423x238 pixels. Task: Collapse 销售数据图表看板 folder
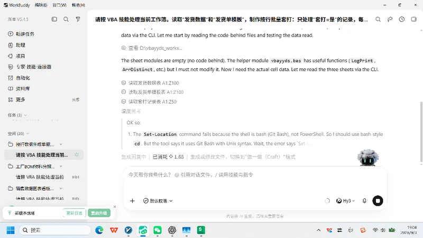[x=61, y=188]
